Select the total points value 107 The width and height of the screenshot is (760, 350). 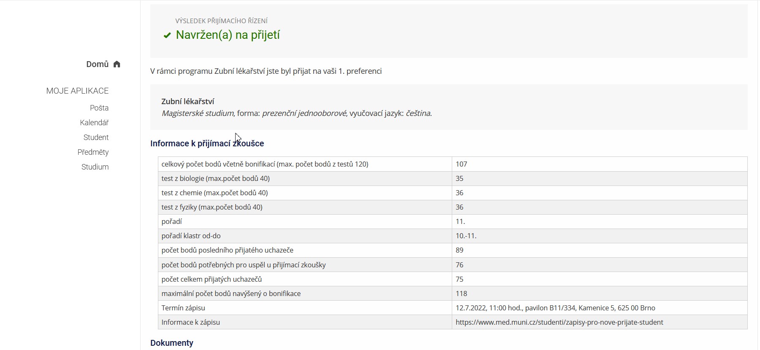point(461,164)
